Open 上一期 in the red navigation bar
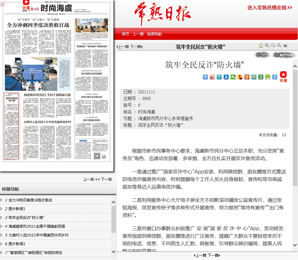The height and width of the screenshot is (260, 298). [138, 34]
